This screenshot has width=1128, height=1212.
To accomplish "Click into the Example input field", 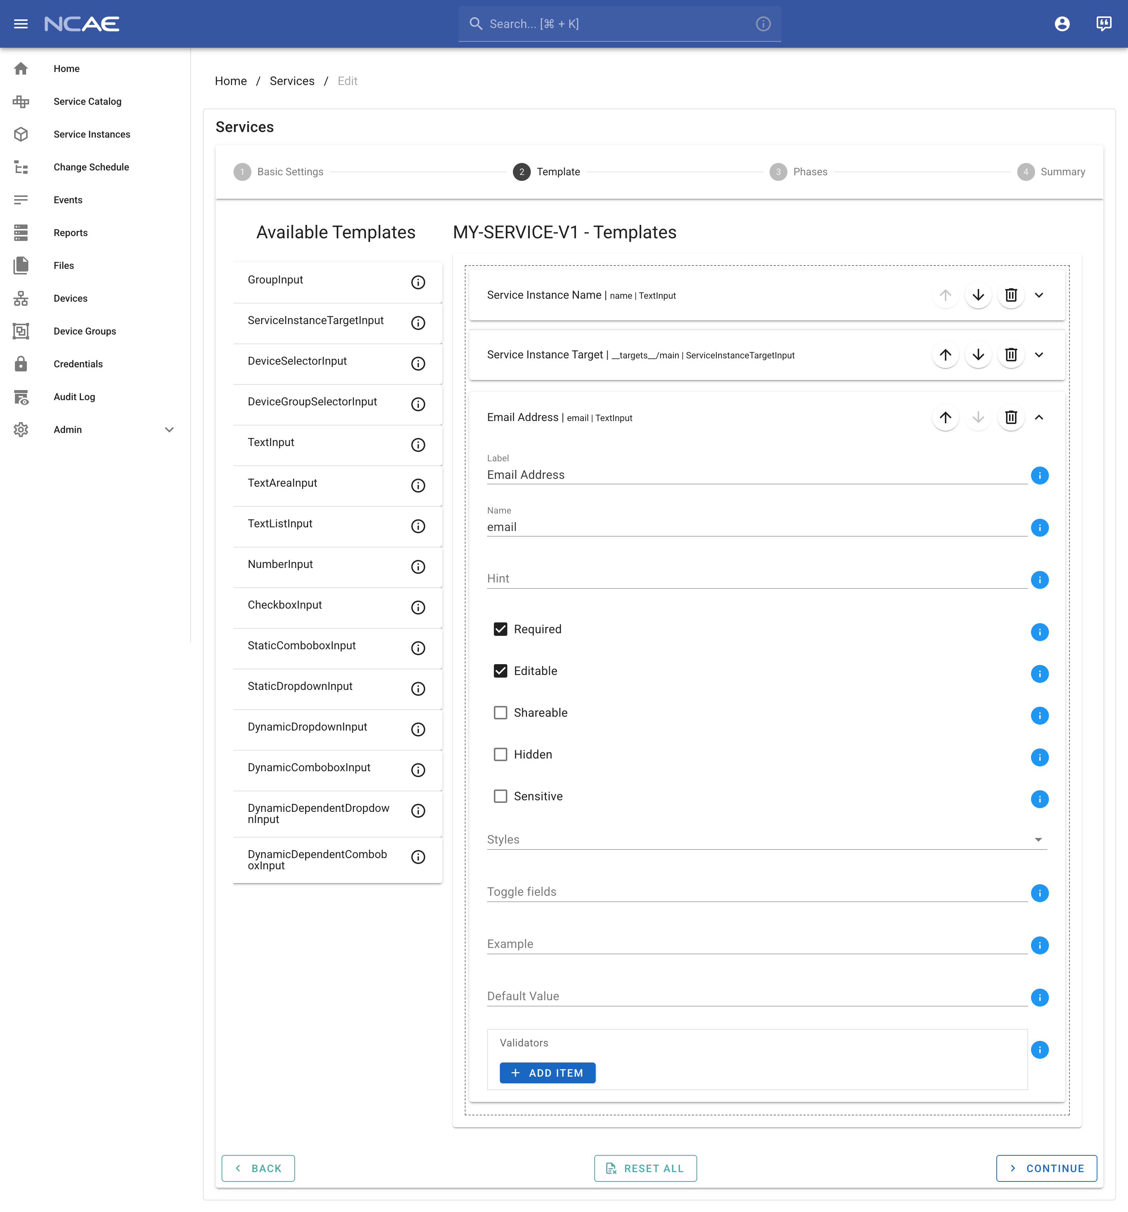I will point(757,944).
